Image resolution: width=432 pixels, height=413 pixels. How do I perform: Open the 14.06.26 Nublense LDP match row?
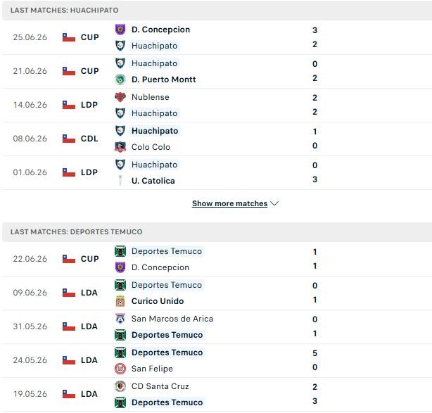(x=217, y=106)
